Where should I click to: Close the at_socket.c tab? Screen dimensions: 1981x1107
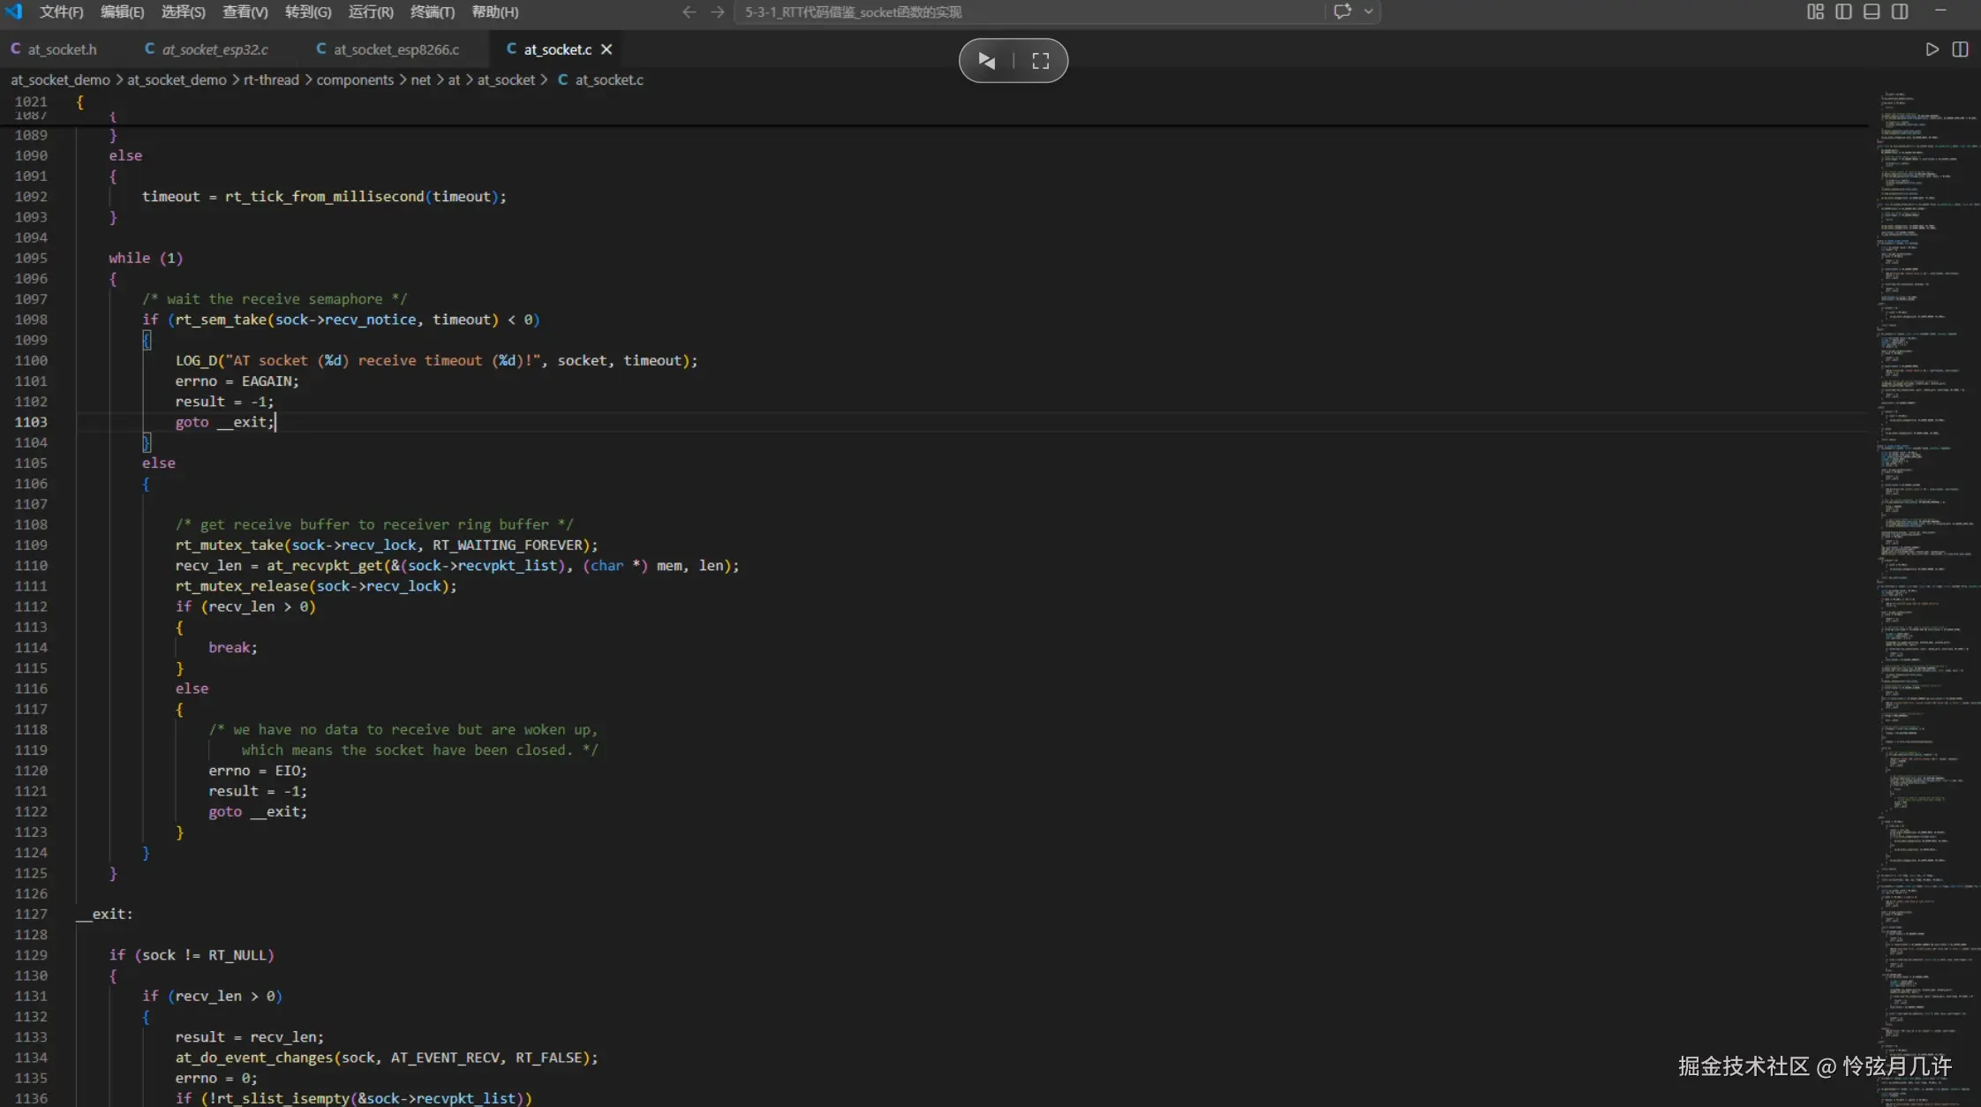tap(606, 49)
